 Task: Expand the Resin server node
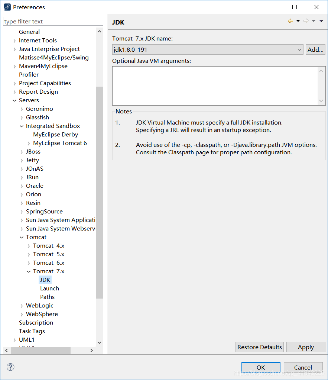tap(22, 203)
